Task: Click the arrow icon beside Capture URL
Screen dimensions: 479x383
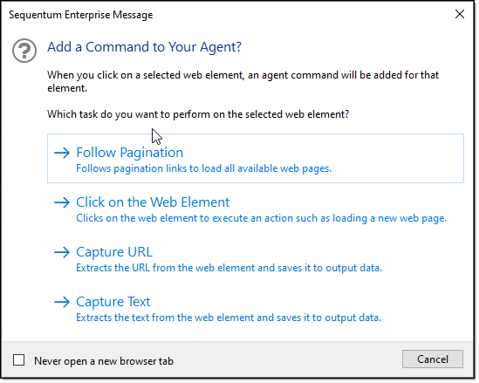Action: pyautogui.click(x=62, y=252)
